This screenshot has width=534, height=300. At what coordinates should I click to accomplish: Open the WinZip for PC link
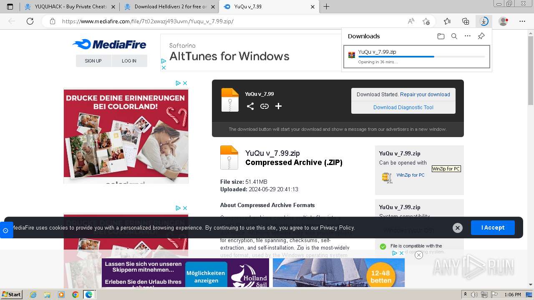coord(411,175)
